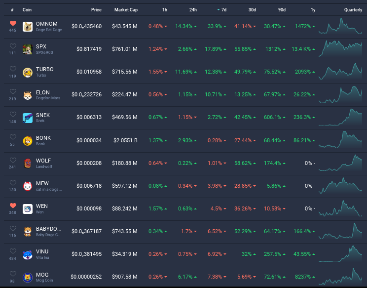The height and width of the screenshot is (288, 367).
Task: Sort table by Market Cap header
Action: point(126,9)
